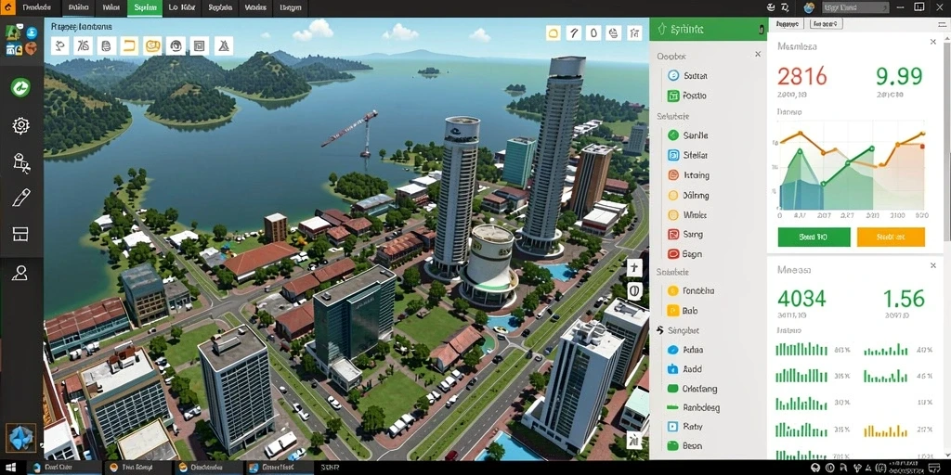
Task: Click the yellow circle icon at viewport top-right
Action: pyautogui.click(x=554, y=33)
